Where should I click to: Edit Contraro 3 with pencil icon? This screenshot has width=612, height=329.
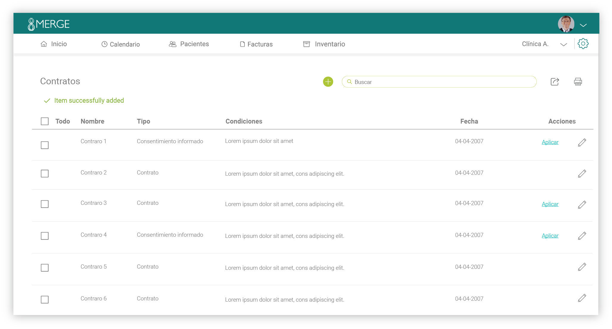[582, 205]
